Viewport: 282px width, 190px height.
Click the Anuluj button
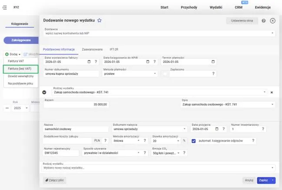(x=249, y=180)
